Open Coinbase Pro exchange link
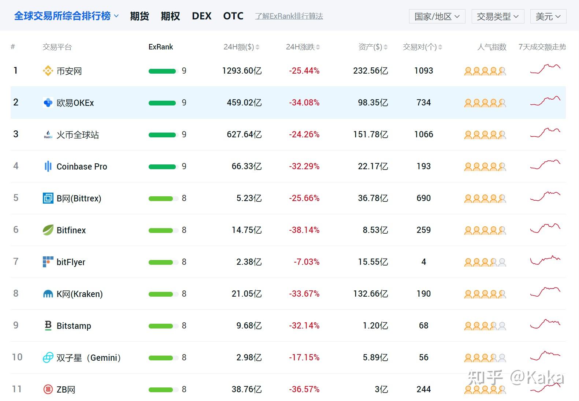This screenshot has width=579, height=401. pos(82,167)
